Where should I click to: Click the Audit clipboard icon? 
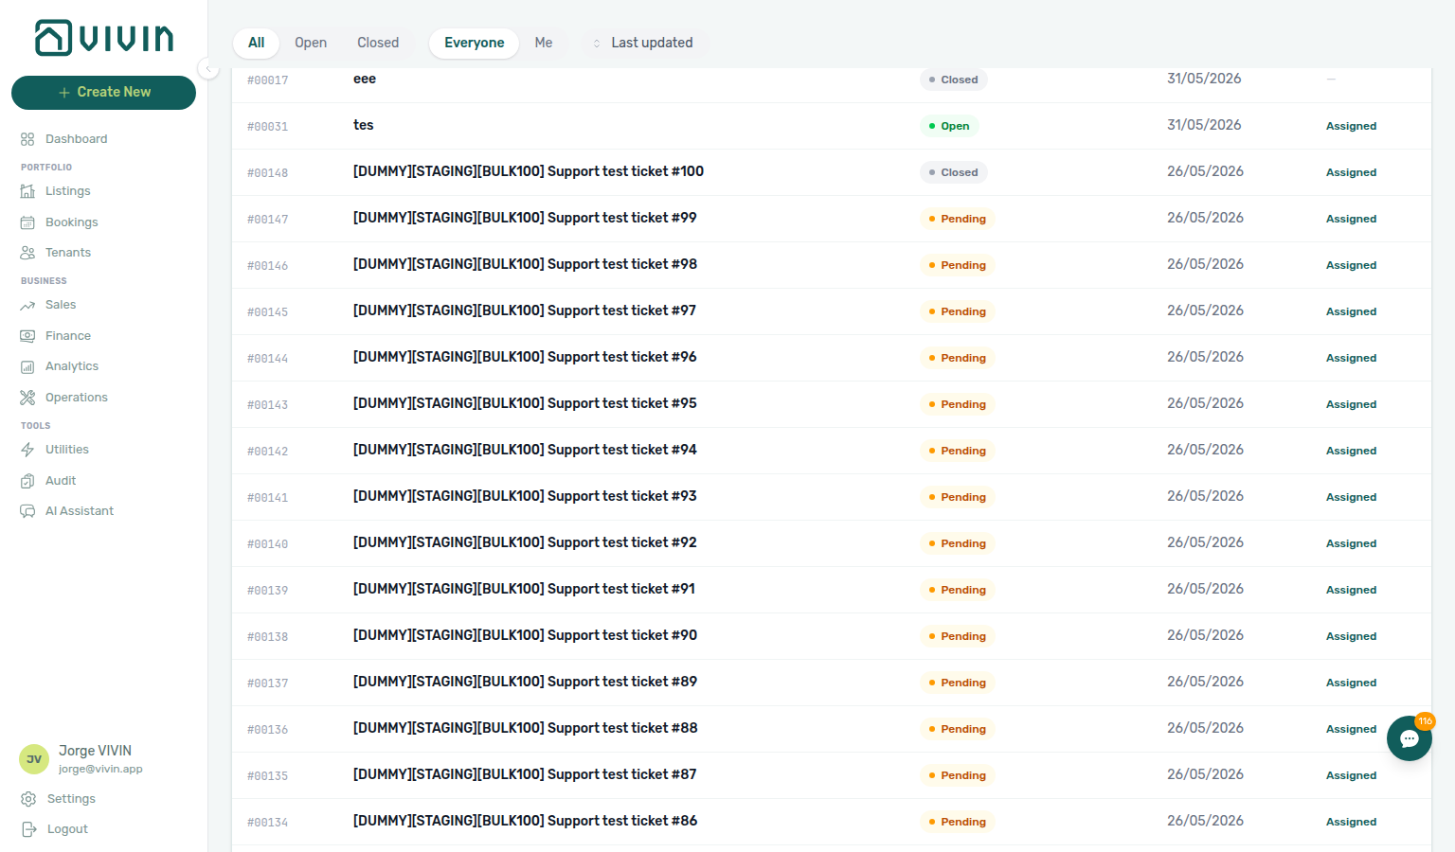click(x=27, y=481)
